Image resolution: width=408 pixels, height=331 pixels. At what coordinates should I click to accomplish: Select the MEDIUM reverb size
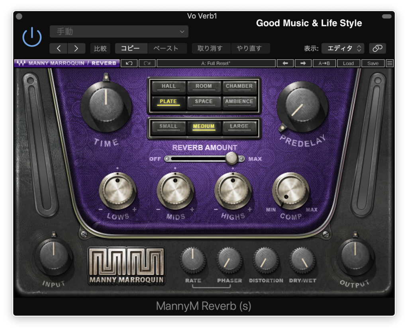click(x=204, y=127)
